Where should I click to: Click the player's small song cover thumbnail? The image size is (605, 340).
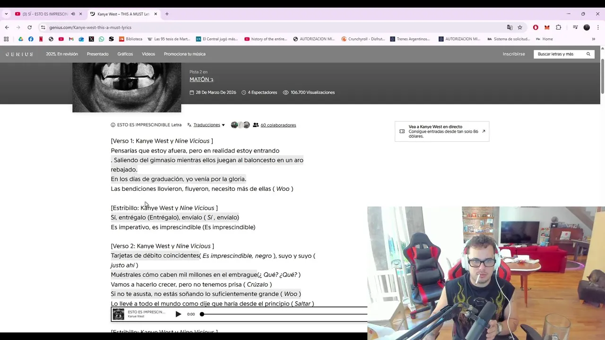click(x=119, y=314)
